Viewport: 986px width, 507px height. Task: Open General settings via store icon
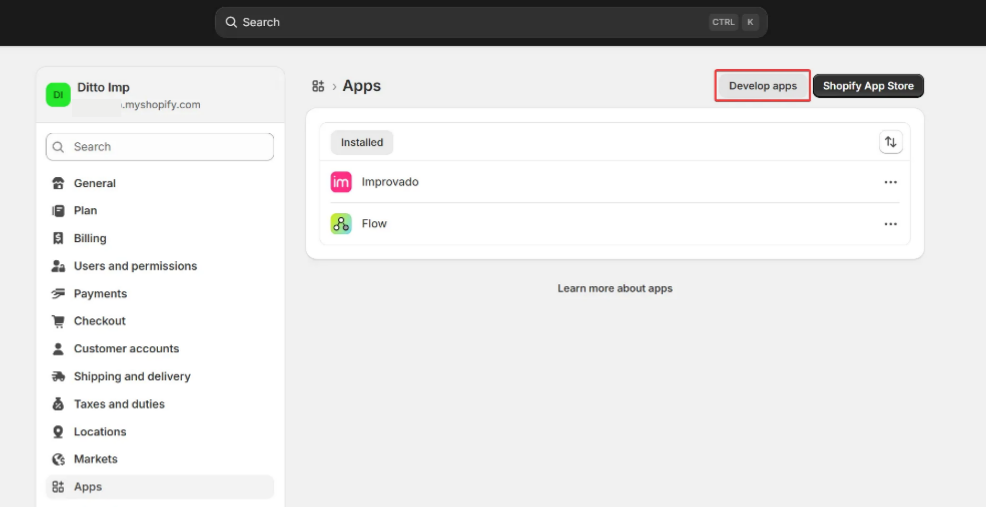pyautogui.click(x=58, y=183)
